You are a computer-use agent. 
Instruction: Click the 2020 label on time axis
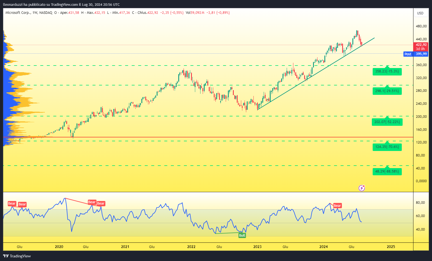59,247
